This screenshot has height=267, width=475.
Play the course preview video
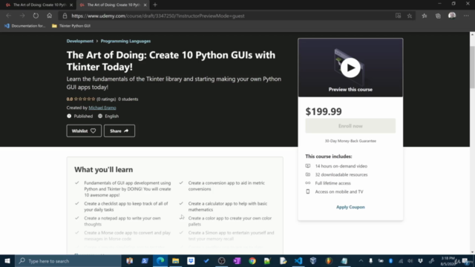pyautogui.click(x=350, y=67)
